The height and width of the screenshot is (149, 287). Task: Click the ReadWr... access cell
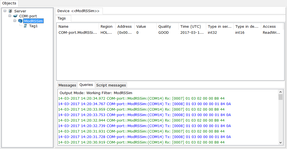pos(271,32)
